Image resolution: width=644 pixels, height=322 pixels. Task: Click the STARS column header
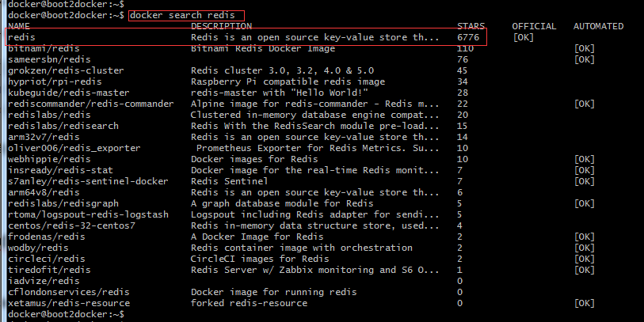click(471, 26)
